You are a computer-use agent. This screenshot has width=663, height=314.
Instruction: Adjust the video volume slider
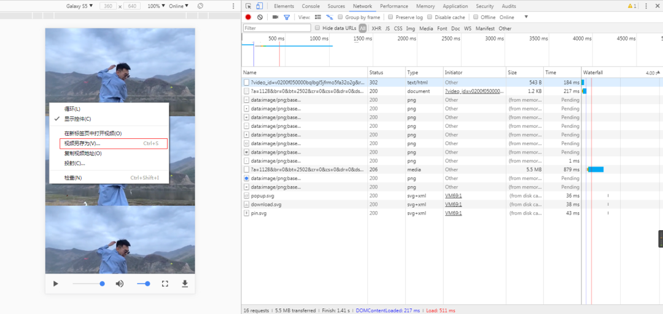(x=143, y=283)
